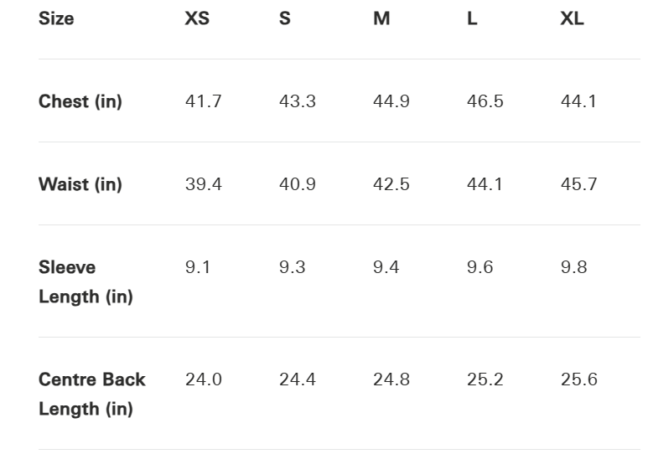Select the XL size column header
Viewport: 648px width, 454px height.
(572, 18)
